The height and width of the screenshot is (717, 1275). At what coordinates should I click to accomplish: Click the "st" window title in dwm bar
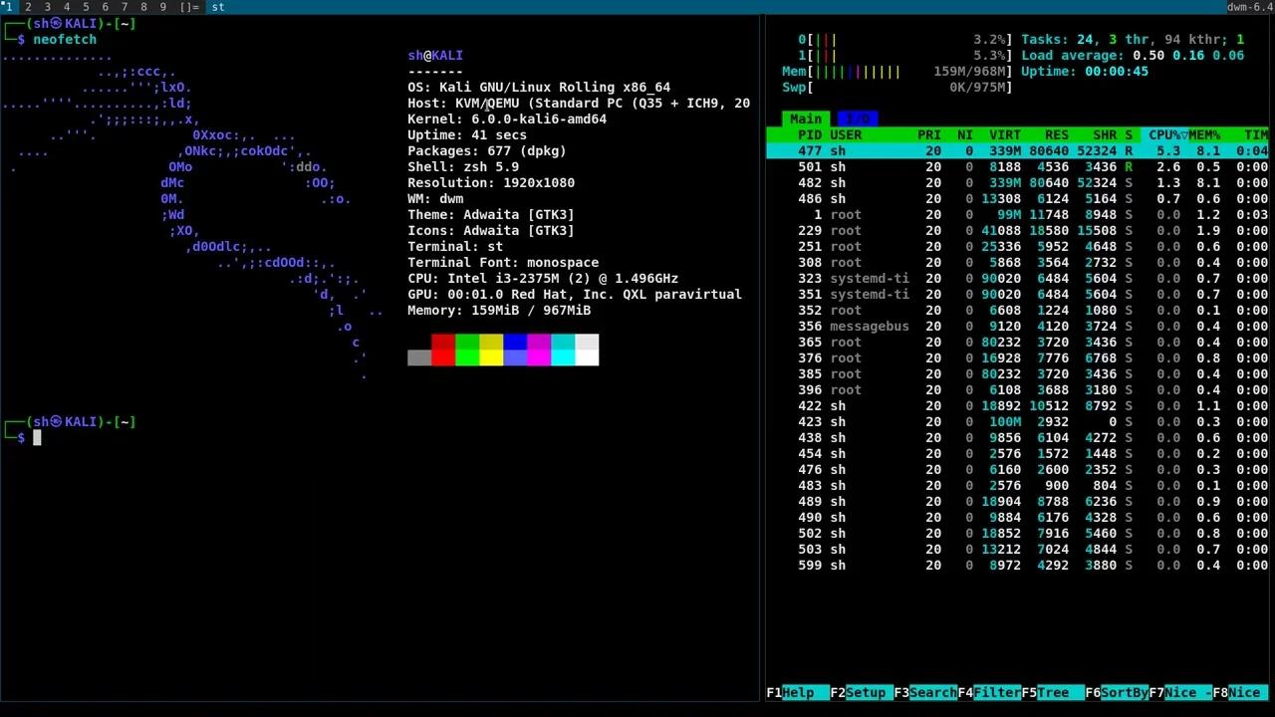tap(217, 7)
